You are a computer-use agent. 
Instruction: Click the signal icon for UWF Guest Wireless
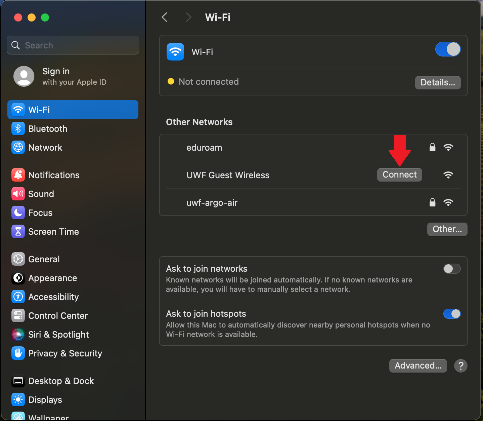coord(448,175)
